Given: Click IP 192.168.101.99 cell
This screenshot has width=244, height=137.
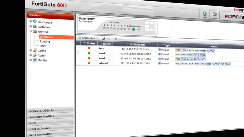Looking at the screenshot, I should coord(135,58).
